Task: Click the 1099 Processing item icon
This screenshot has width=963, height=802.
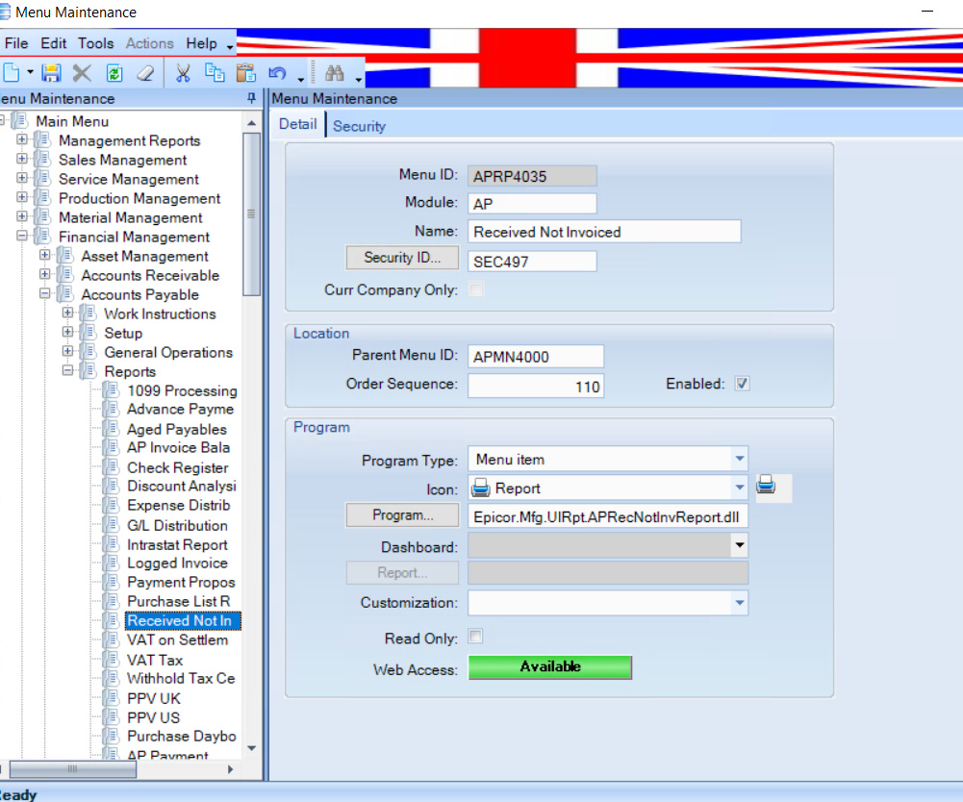Action: click(x=112, y=390)
